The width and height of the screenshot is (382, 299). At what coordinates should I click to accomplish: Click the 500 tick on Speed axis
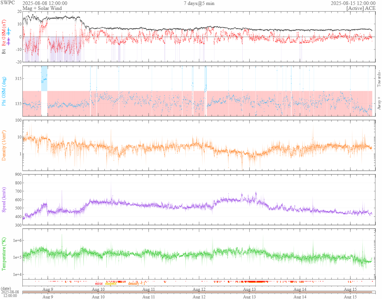click(18, 208)
